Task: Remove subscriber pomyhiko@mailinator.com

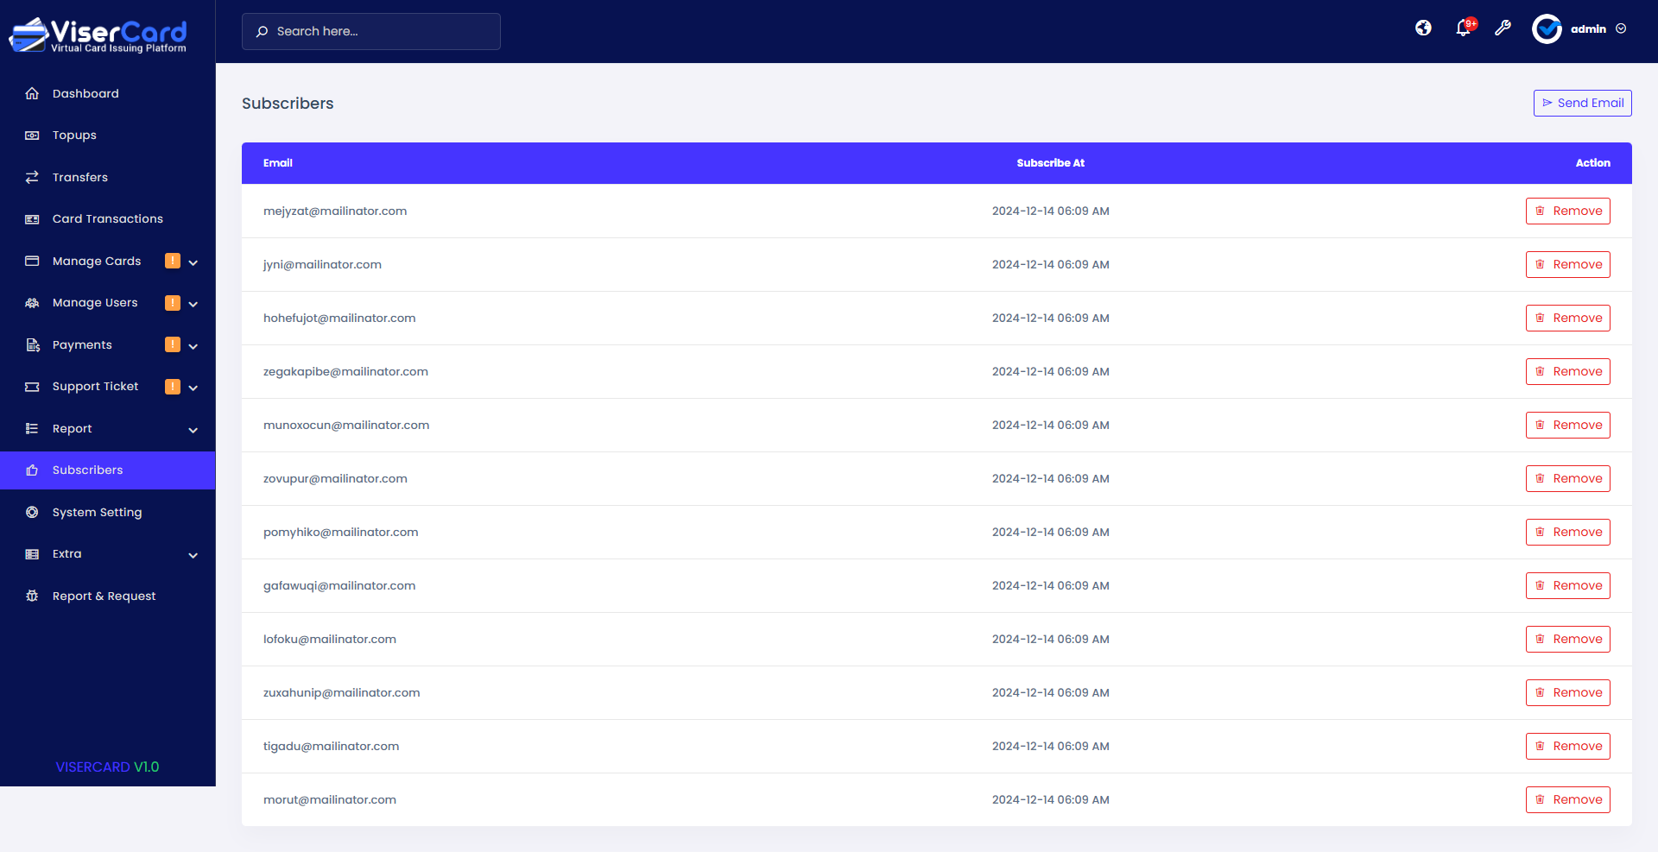Action: pyautogui.click(x=1567, y=532)
